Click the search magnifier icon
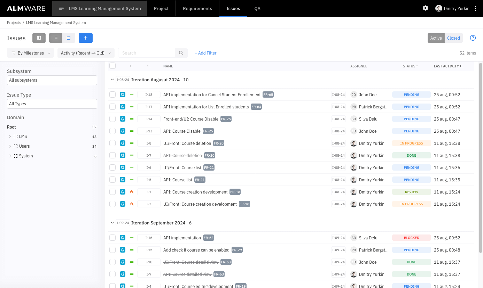 (181, 53)
